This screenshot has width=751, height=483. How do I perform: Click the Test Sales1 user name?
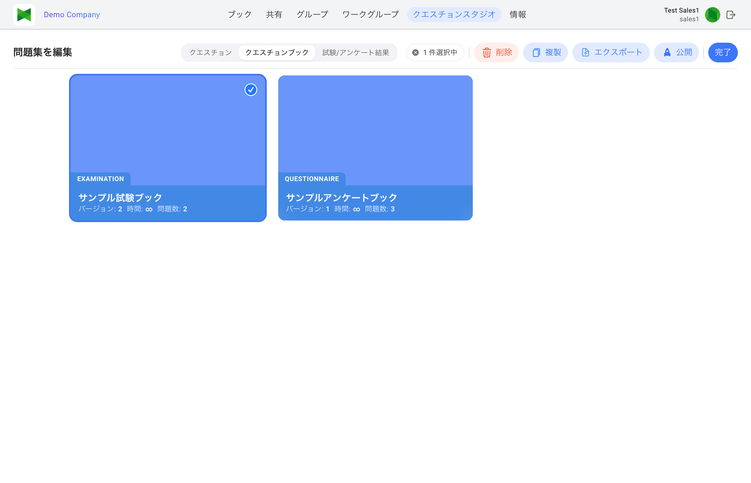click(x=681, y=10)
